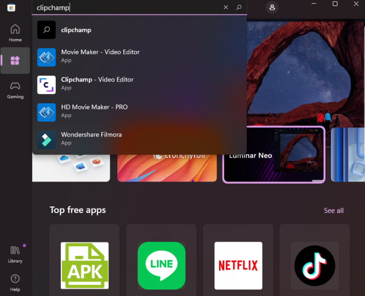
Task: Select the plain 'clipchamp' search suggestion
Action: tap(139, 29)
